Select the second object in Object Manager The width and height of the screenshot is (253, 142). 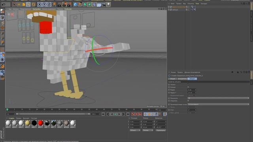click(x=175, y=9)
